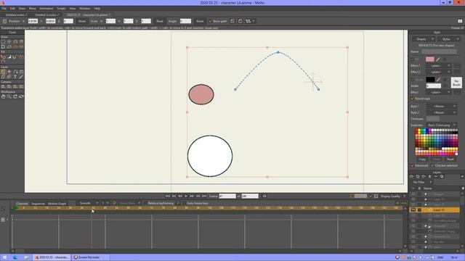Select the Text tool letter T icon
This screenshot has width=465, height=261.
15,77
